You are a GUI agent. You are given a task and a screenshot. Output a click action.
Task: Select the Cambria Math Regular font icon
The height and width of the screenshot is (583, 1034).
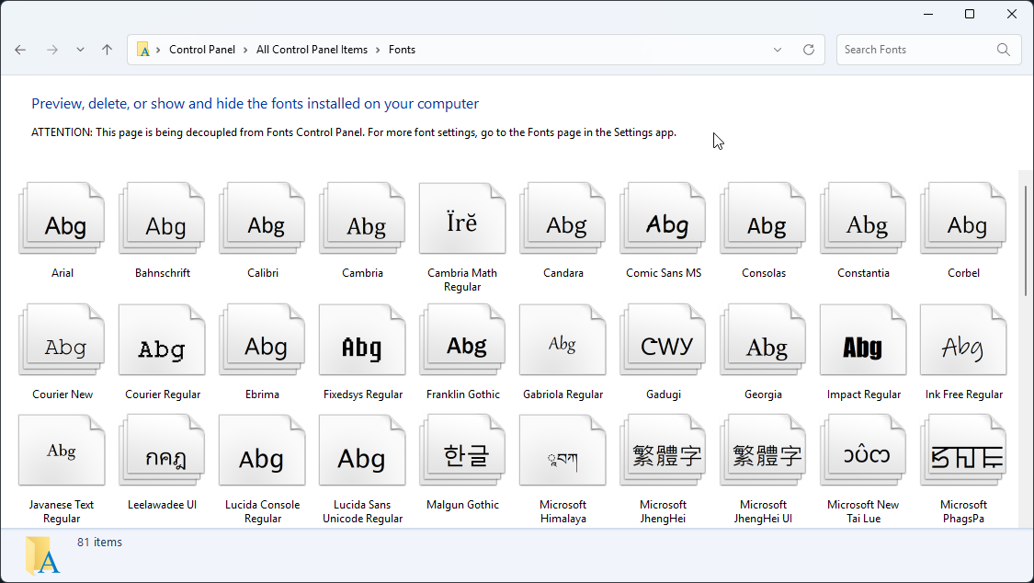click(462, 218)
